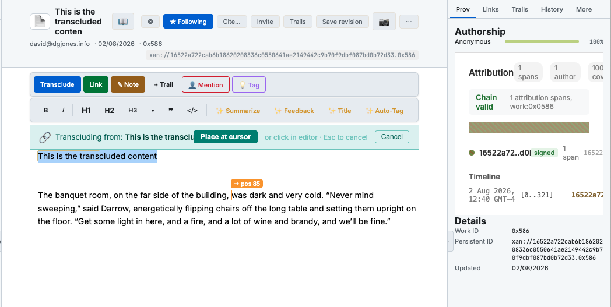This screenshot has height=307, width=611.
Task: Run the AI Summarize action
Action: [238, 111]
